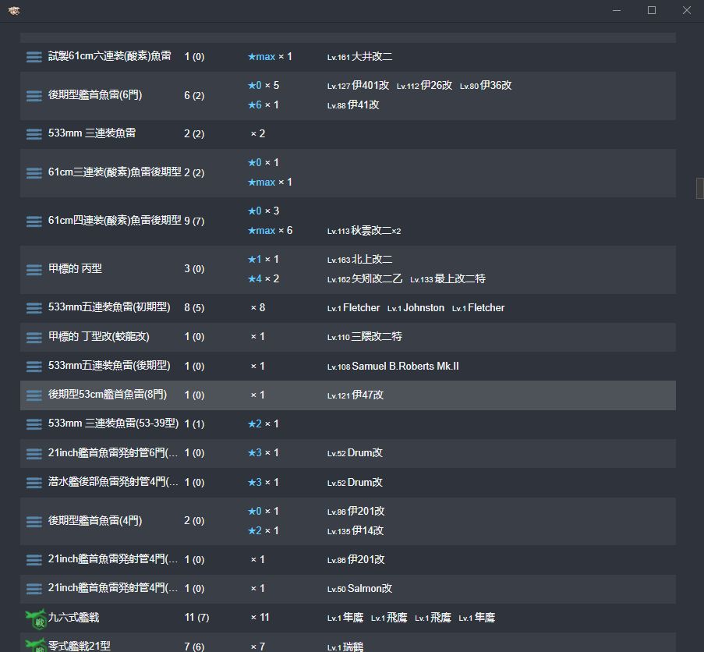
Task: Click ship 瑞鶴 Lv.1
Action: [x=345, y=647]
